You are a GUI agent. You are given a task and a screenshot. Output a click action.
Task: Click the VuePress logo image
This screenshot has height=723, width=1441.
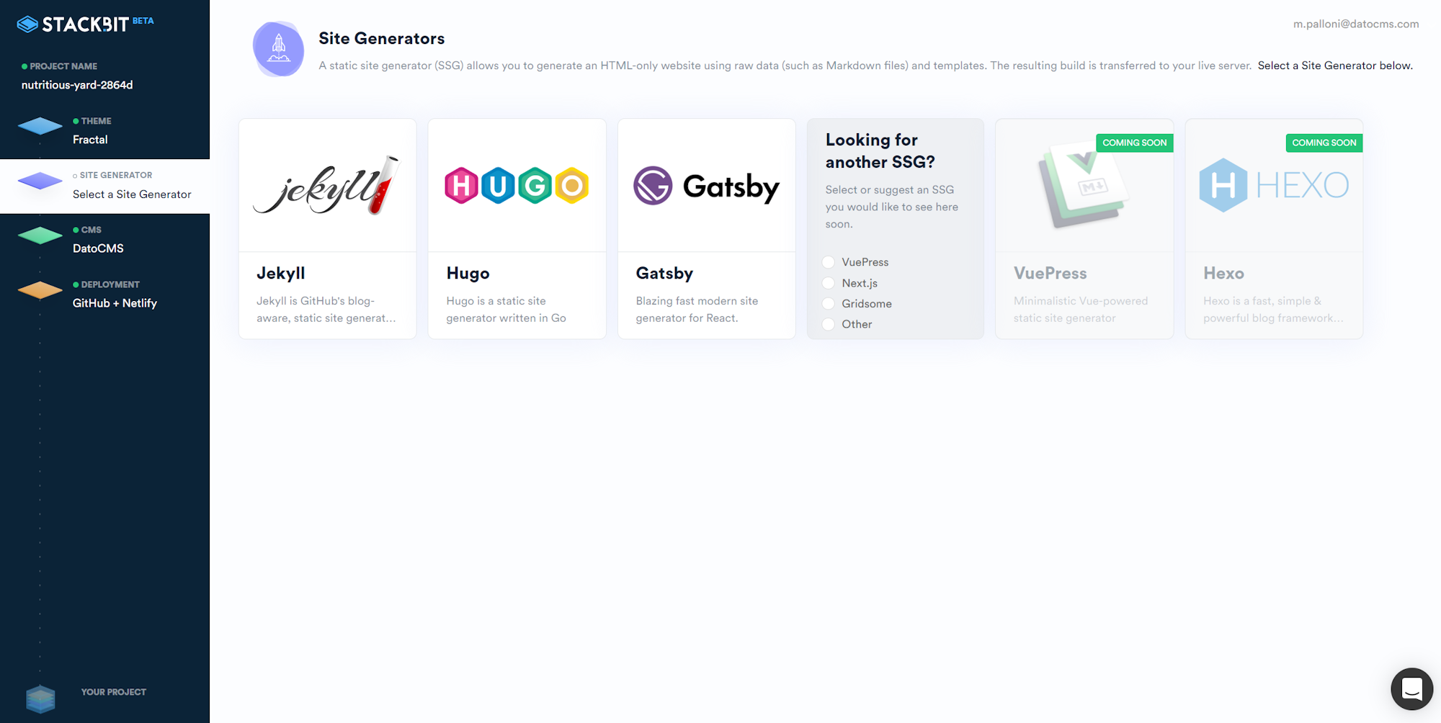pyautogui.click(x=1084, y=185)
